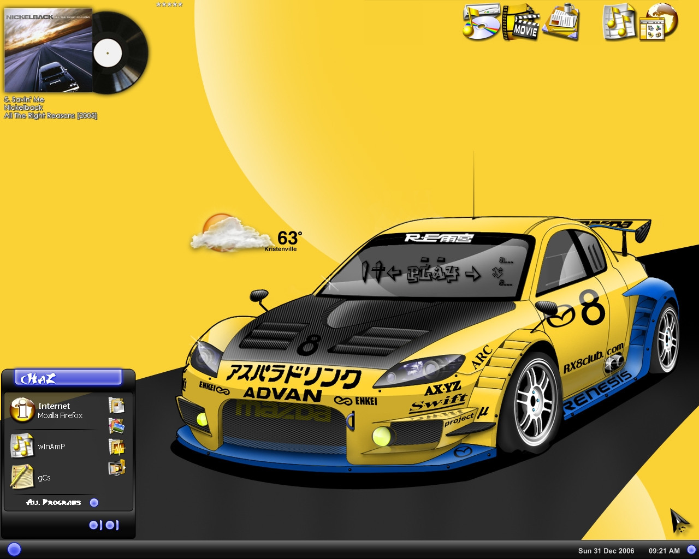Click the Nickelback album cover art
The height and width of the screenshot is (559, 699).
coord(48,50)
